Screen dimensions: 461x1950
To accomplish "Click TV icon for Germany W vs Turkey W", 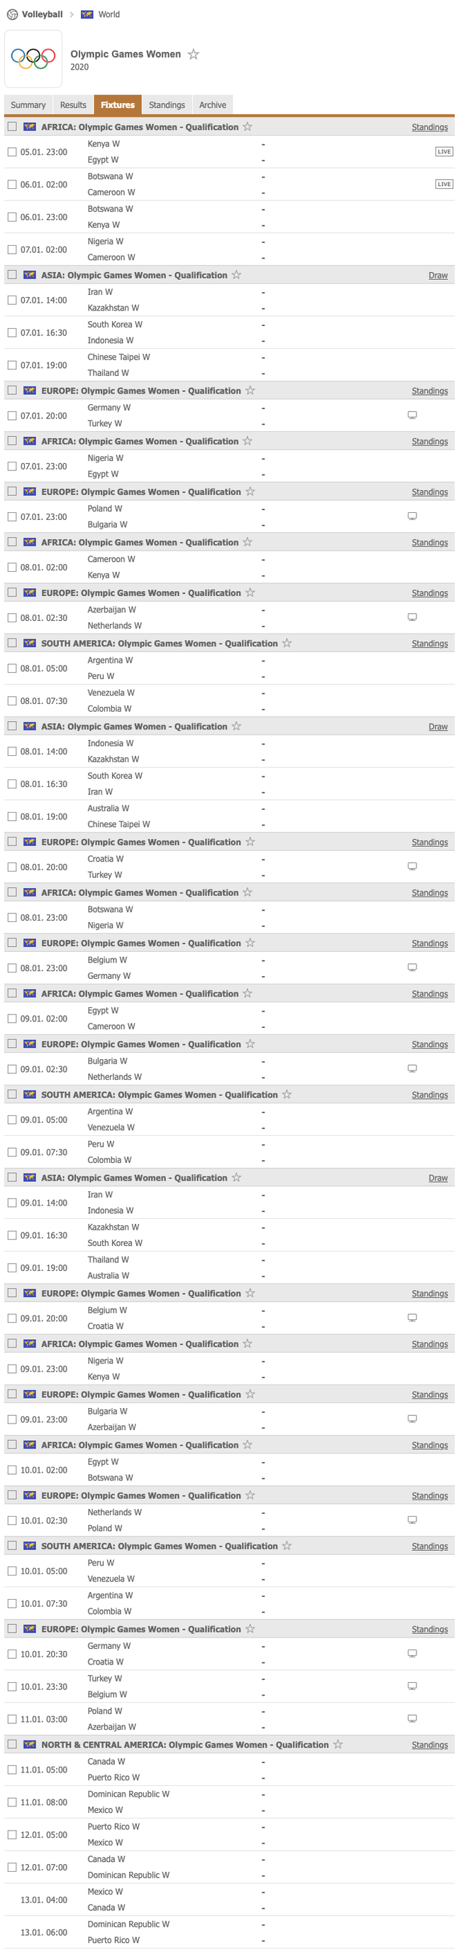I will (x=412, y=416).
